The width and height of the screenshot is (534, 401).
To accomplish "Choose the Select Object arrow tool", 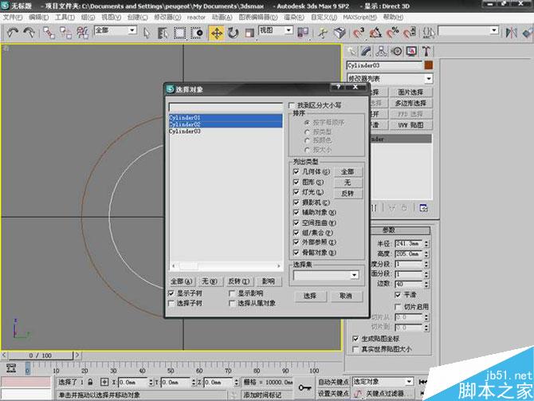I will click(148, 33).
